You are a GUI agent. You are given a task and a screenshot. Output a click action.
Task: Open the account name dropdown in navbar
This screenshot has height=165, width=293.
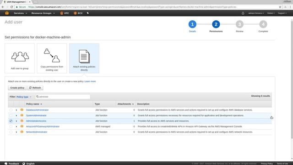[x=256, y=13]
